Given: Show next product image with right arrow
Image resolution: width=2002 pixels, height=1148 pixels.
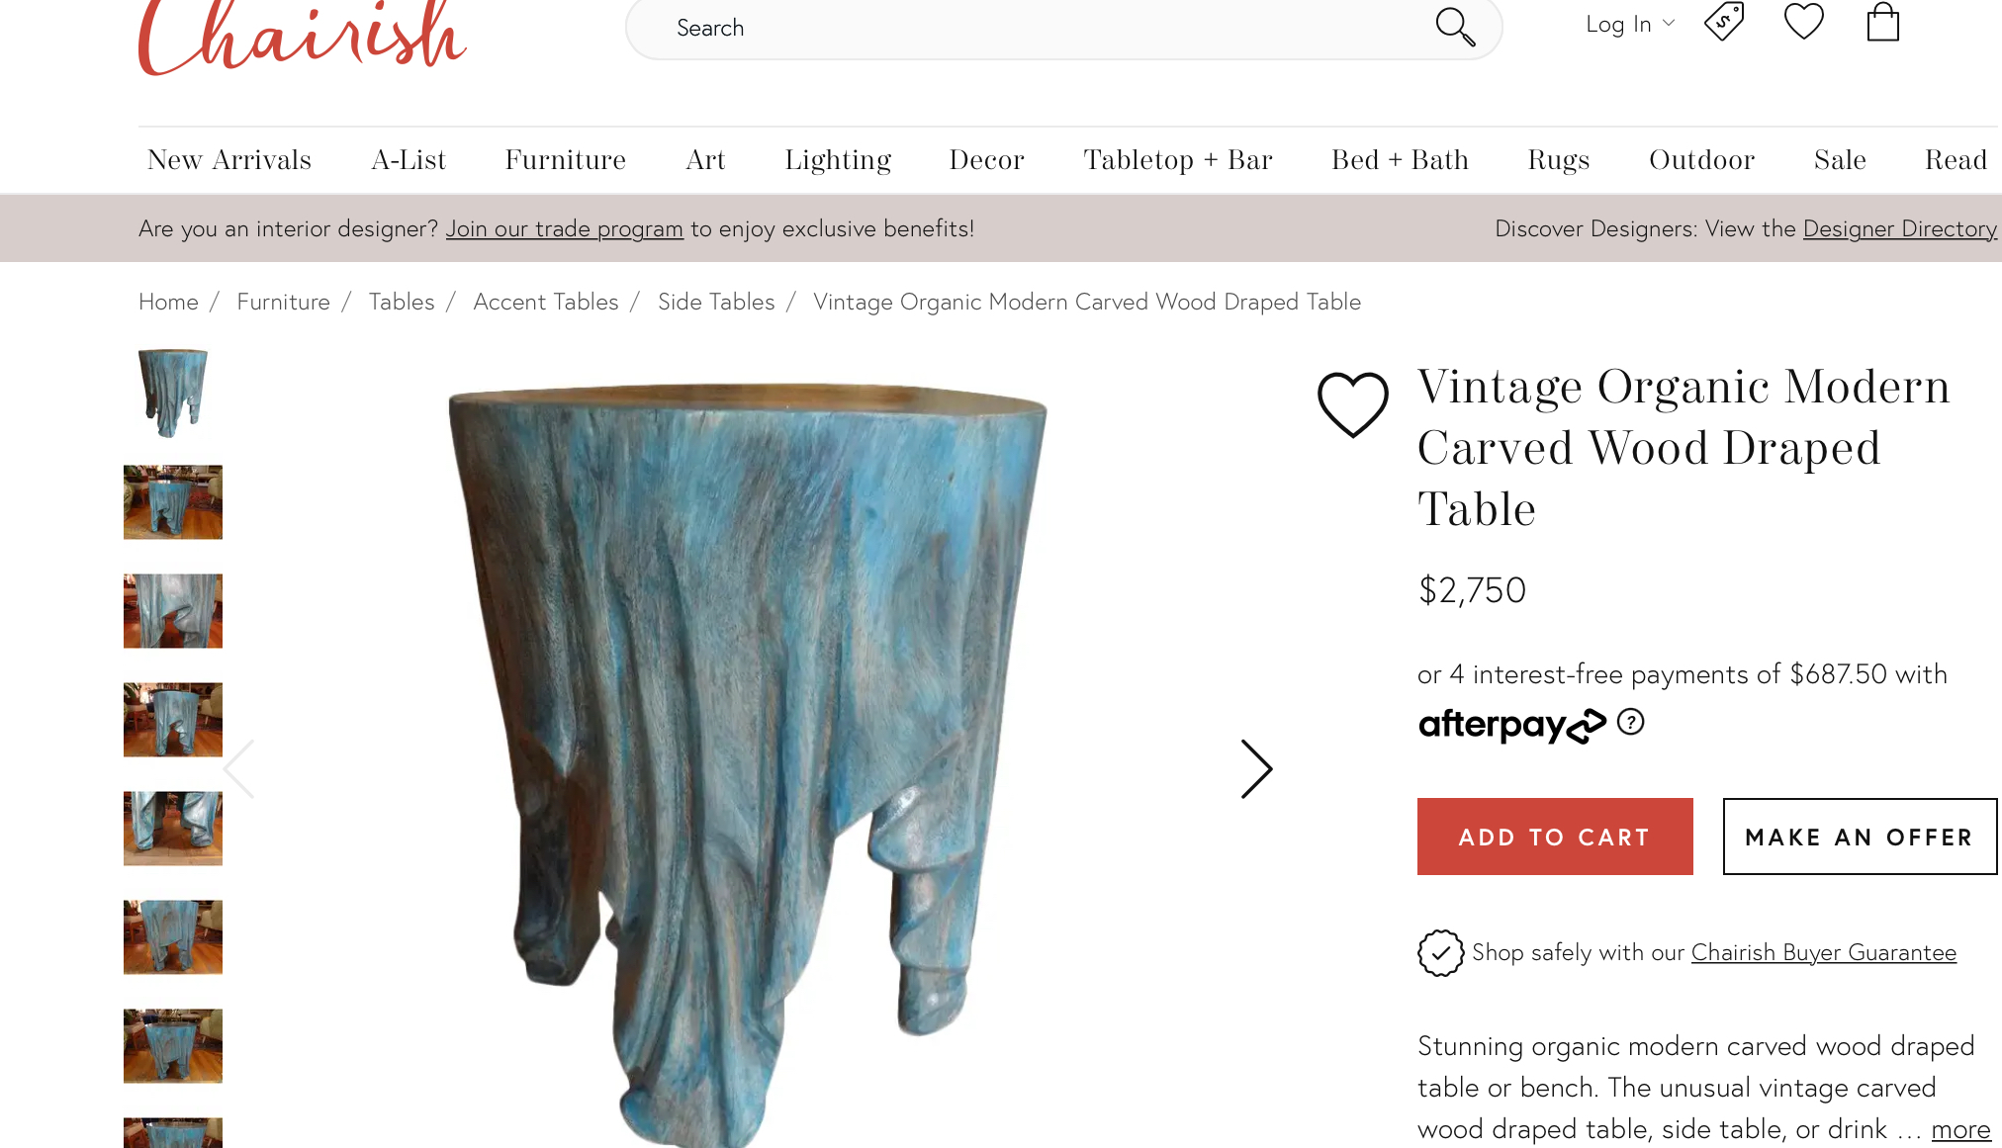Looking at the screenshot, I should [x=1256, y=769].
